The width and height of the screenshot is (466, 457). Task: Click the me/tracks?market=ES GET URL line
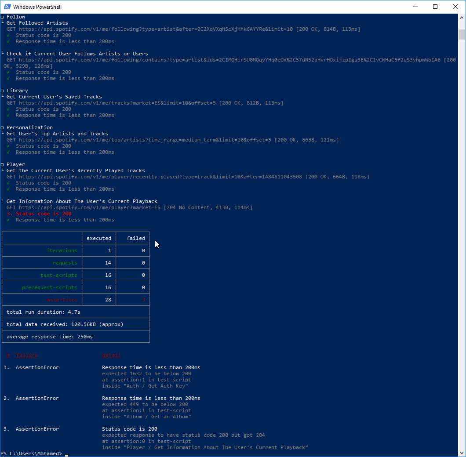point(145,103)
